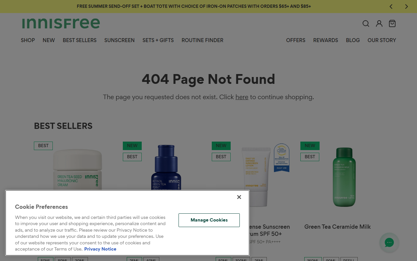The height and width of the screenshot is (261, 417).
Task: Open the Green Tea Ceramide Milk bottle image
Action: pyautogui.click(x=344, y=177)
